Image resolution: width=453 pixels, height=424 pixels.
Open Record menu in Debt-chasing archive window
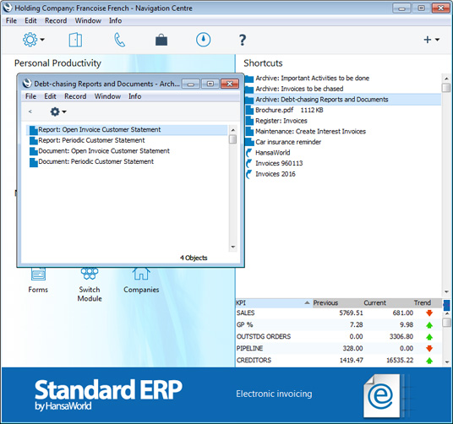click(75, 96)
